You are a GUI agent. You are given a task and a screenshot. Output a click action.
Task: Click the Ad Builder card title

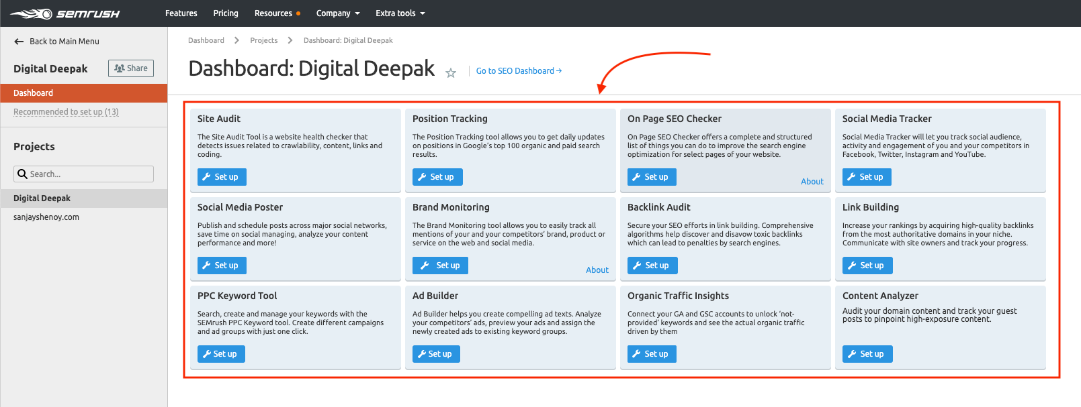pos(435,296)
